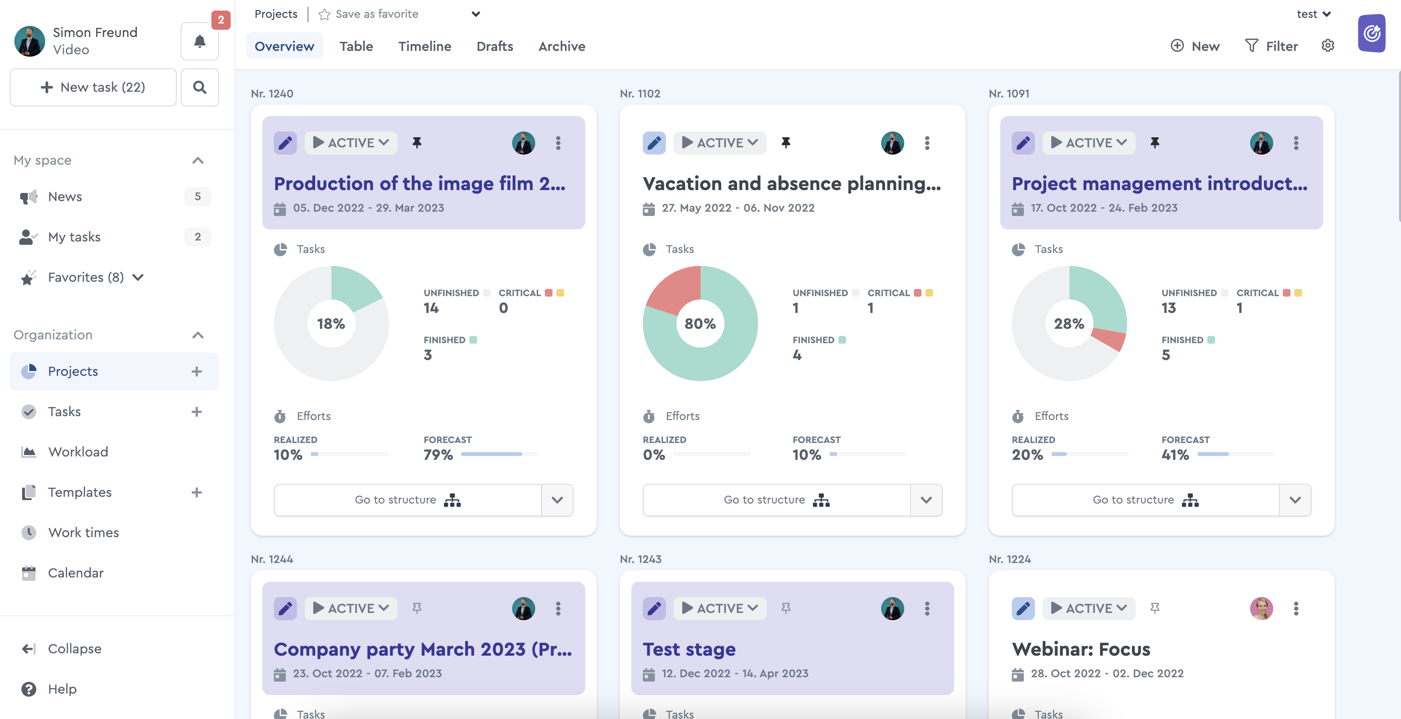Pin the Company party March 2023 project
Image resolution: width=1401 pixels, height=719 pixels.
coord(417,608)
